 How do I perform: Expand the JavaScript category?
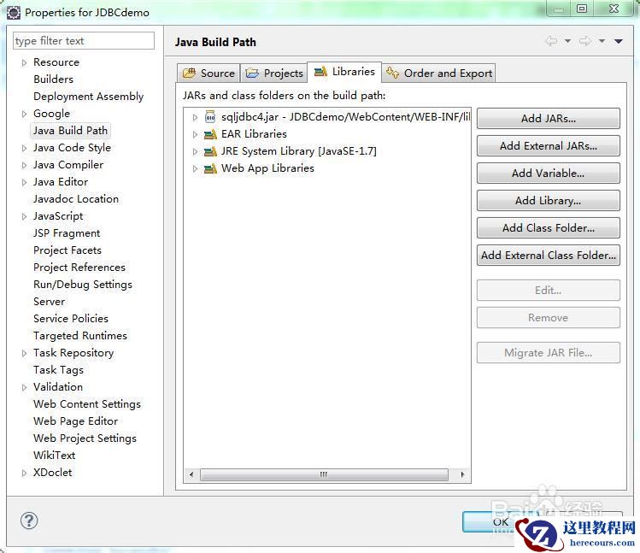tap(24, 216)
